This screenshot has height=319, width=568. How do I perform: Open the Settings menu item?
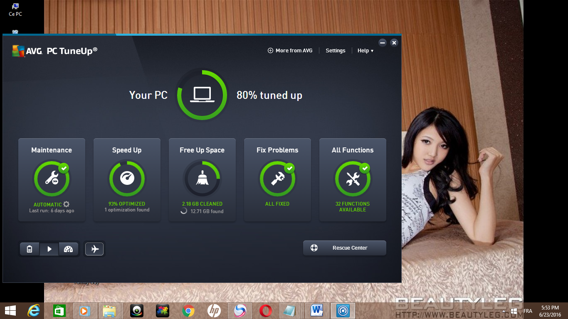[336, 51]
